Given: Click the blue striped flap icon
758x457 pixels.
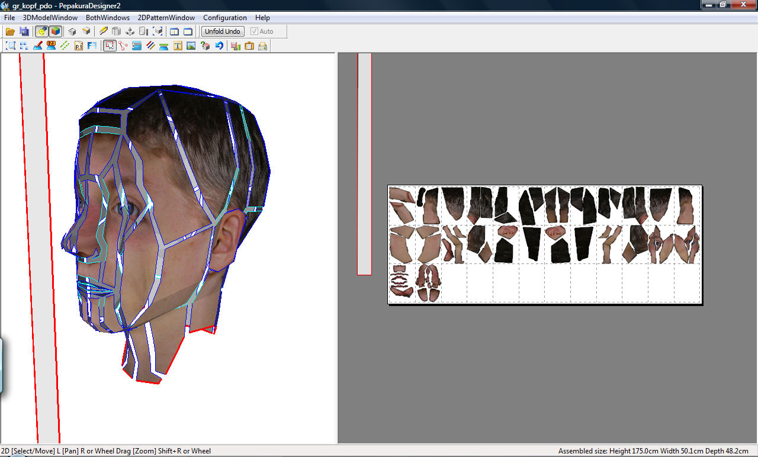Looking at the screenshot, I should (137, 46).
